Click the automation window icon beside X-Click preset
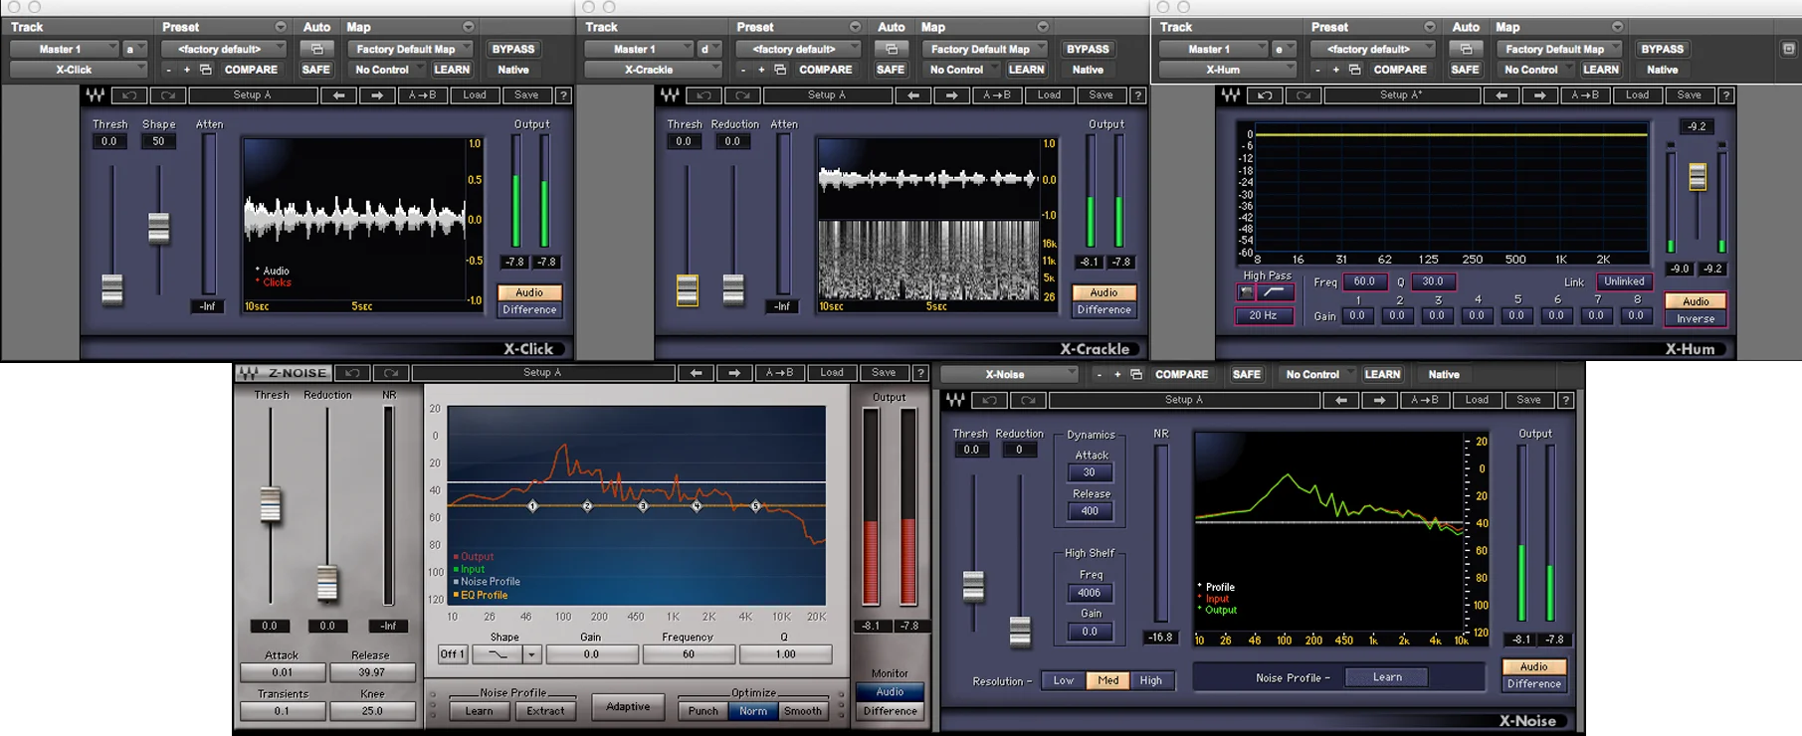This screenshot has width=1802, height=736. pyautogui.click(x=316, y=49)
